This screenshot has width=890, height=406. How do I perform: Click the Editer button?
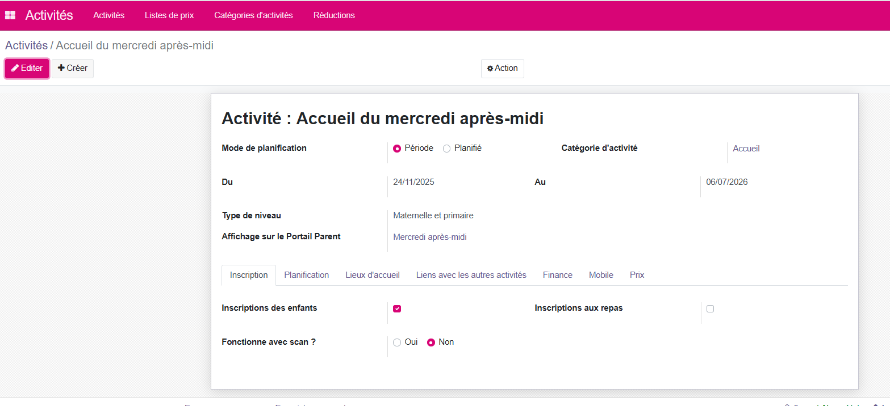27,68
